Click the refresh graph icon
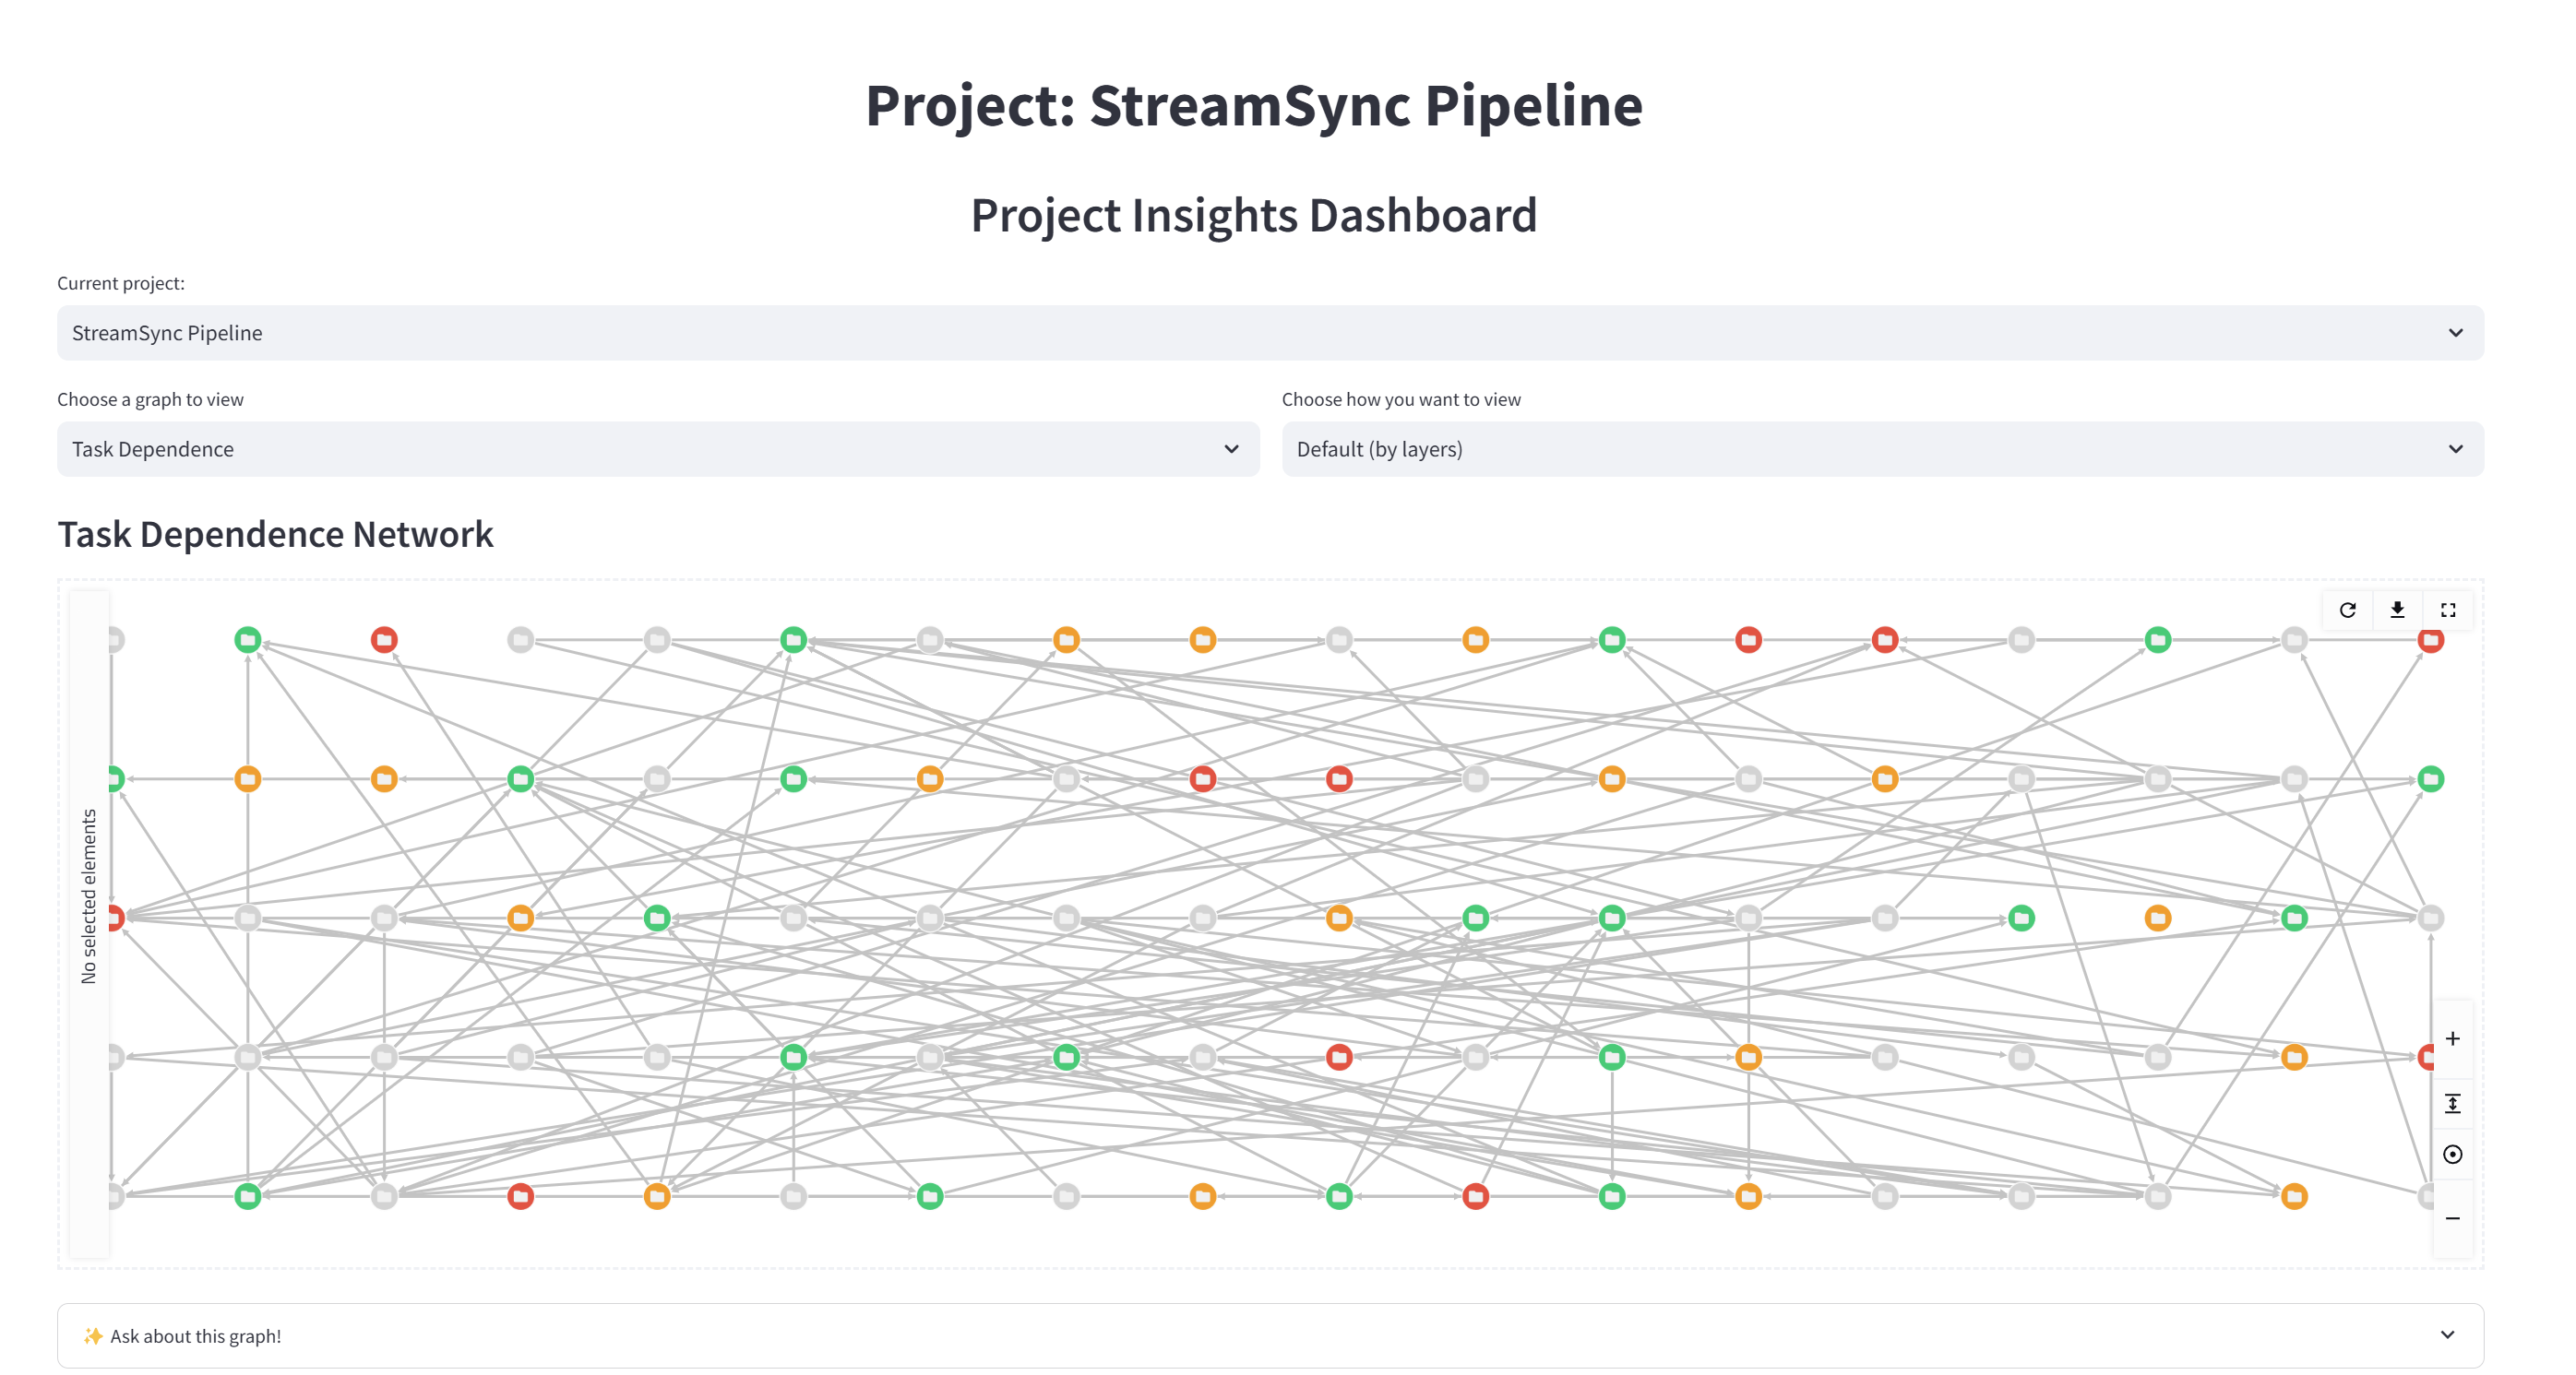 pyautogui.click(x=2347, y=610)
